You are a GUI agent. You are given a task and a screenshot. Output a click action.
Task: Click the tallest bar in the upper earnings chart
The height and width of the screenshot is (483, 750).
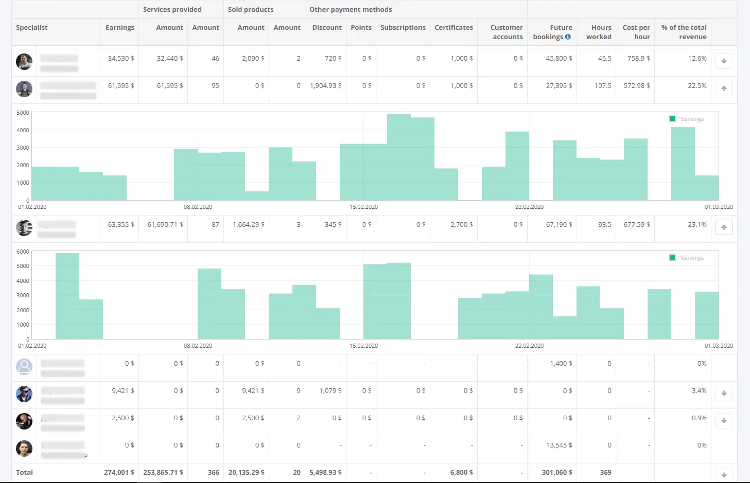coord(398,157)
